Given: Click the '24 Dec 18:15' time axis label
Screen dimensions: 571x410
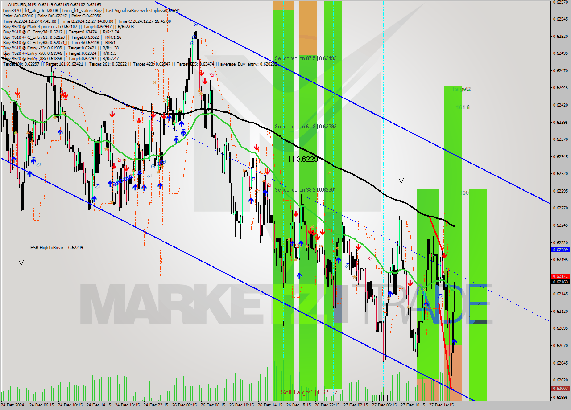Looking at the screenshot, I should pos(127,405).
